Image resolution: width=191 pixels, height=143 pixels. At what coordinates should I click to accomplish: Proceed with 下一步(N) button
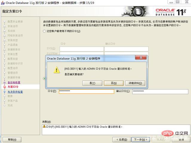tap(141, 140)
